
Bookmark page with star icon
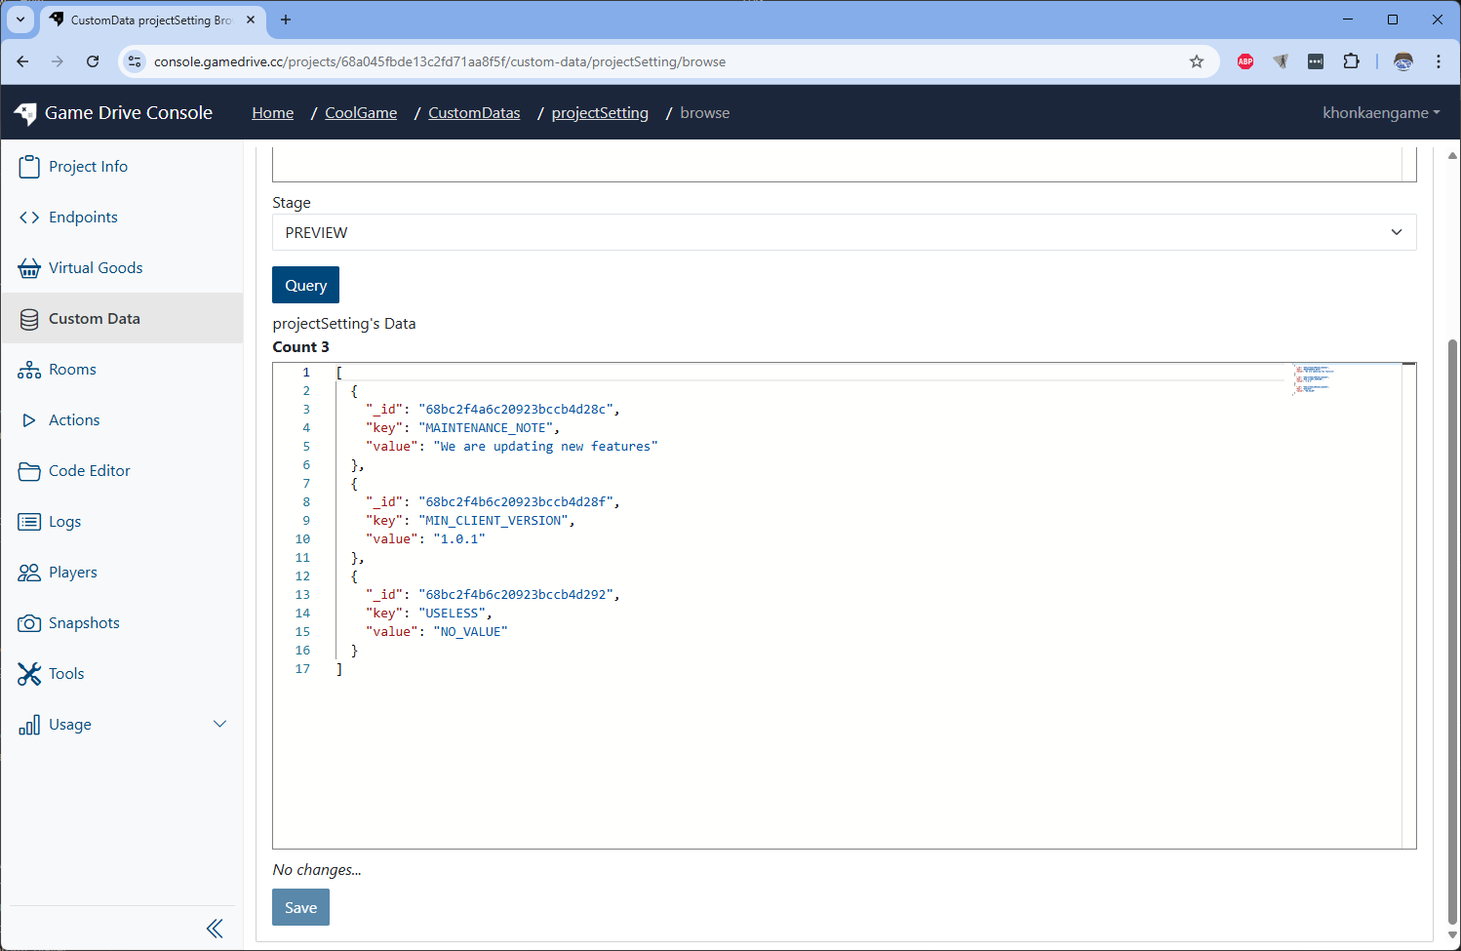point(1197,61)
